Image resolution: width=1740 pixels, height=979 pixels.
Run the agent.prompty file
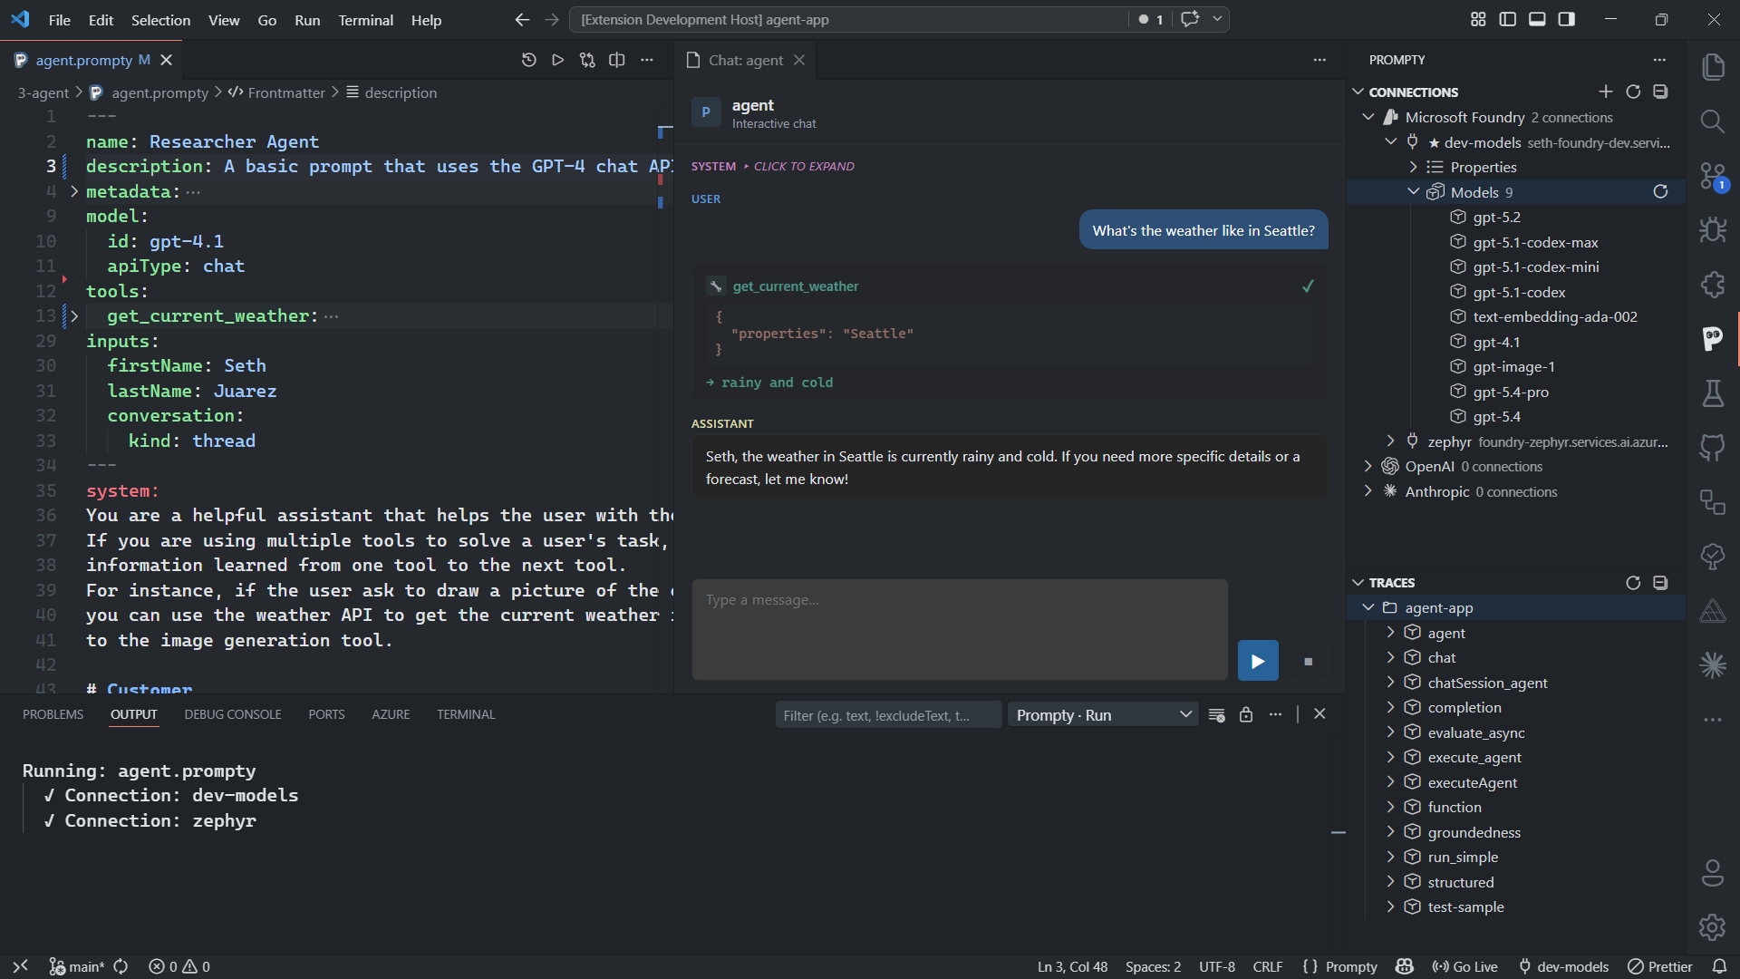click(557, 60)
